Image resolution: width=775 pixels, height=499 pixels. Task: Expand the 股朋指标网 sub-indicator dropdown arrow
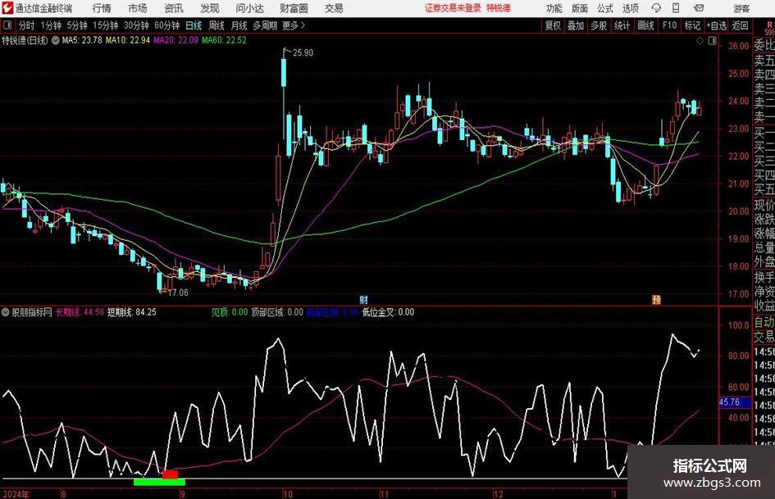coord(6,312)
